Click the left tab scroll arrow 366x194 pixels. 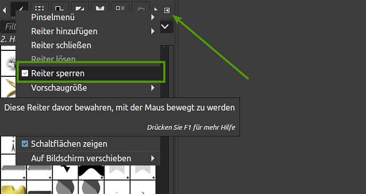pos(4,10)
